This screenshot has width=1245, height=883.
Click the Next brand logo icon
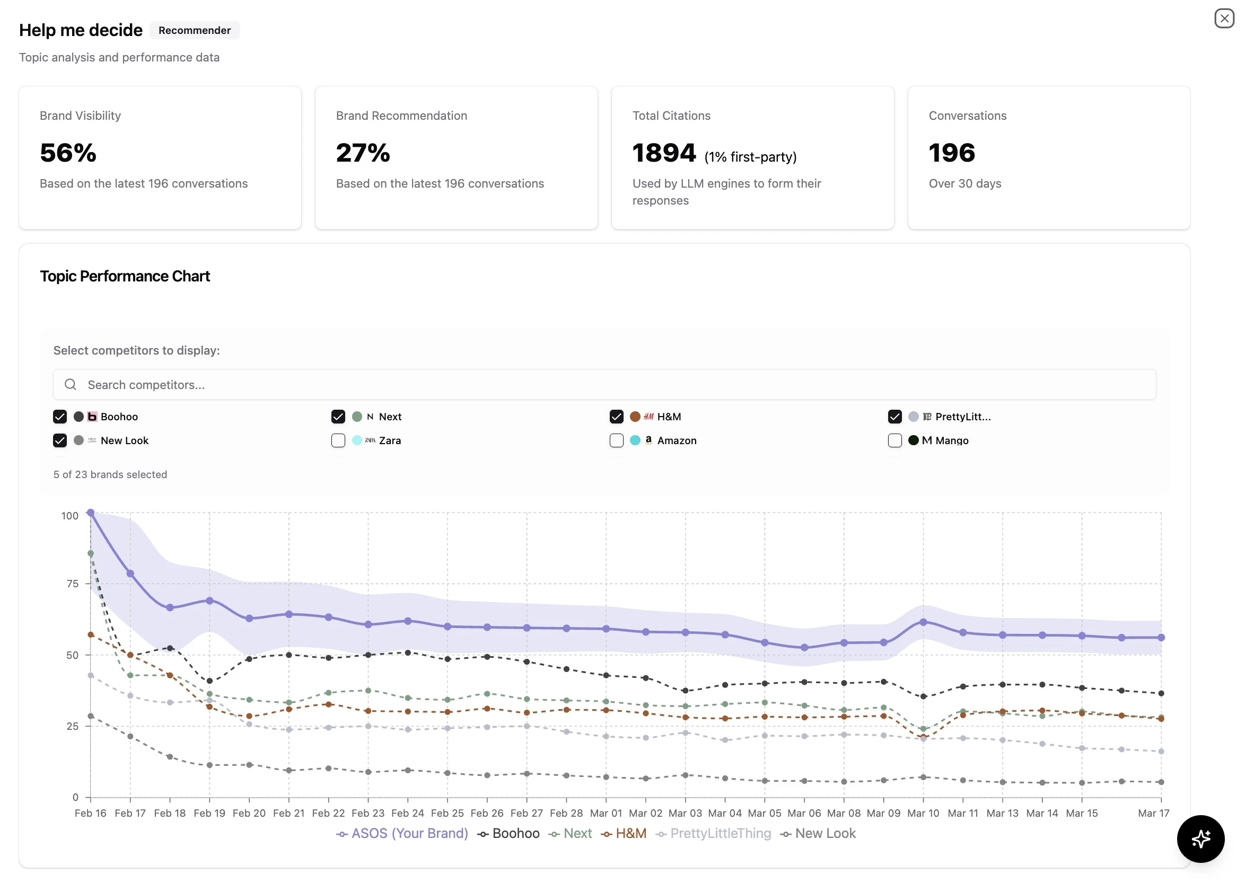point(370,417)
